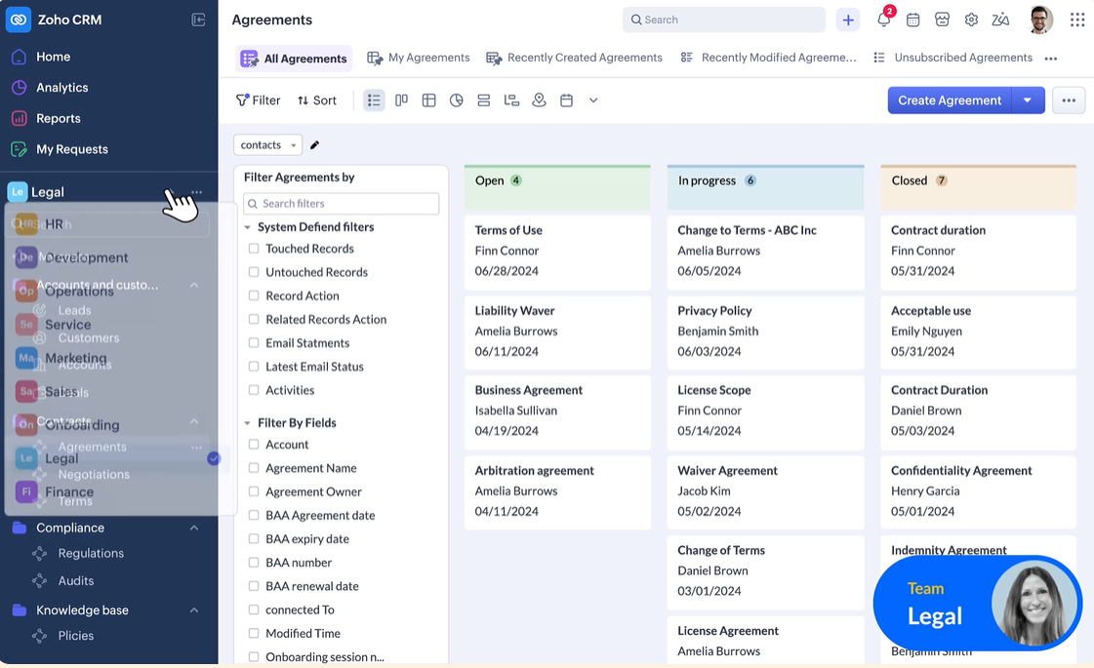Select the All Agreements tab
Viewport: 1094px width, 668px height.
pyautogui.click(x=294, y=59)
